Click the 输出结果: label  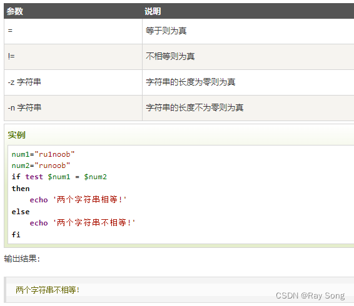[22, 259]
